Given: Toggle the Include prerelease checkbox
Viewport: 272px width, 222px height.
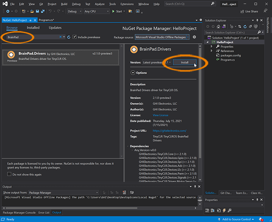Looking at the screenshot, I should tap(74, 37).
